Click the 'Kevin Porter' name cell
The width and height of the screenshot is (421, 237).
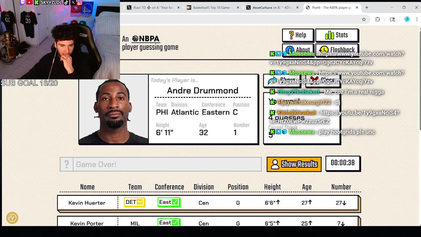point(87,224)
